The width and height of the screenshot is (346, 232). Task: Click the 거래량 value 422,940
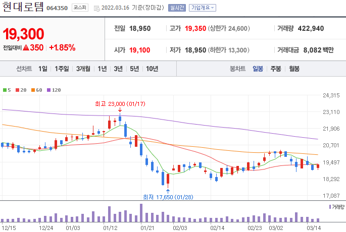click(311, 28)
